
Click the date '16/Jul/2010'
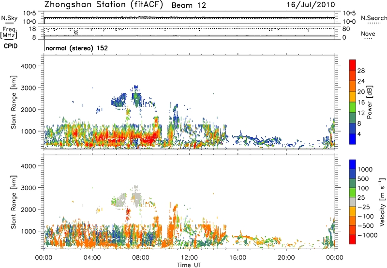click(x=311, y=5)
